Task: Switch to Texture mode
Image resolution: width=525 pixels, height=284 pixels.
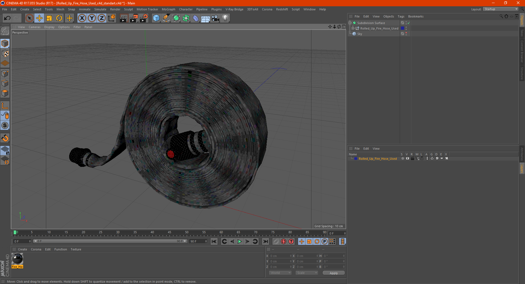Action: pos(5,54)
